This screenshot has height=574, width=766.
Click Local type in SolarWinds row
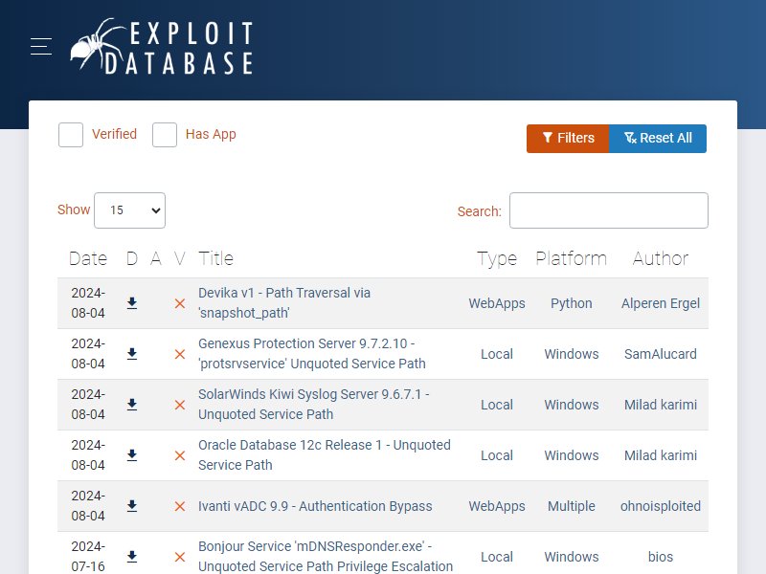click(x=497, y=405)
